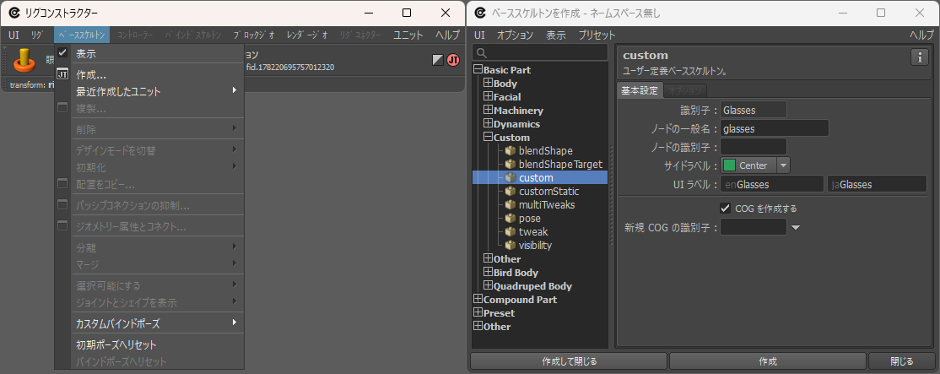Click the fid.178220695757012320 text

click(290, 68)
